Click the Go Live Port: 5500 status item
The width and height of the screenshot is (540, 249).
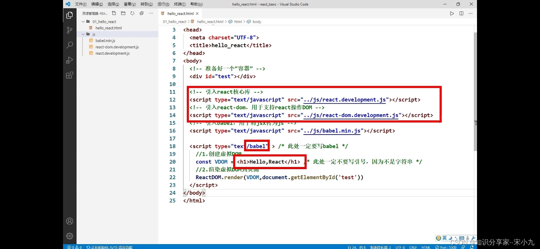[x=446, y=247]
